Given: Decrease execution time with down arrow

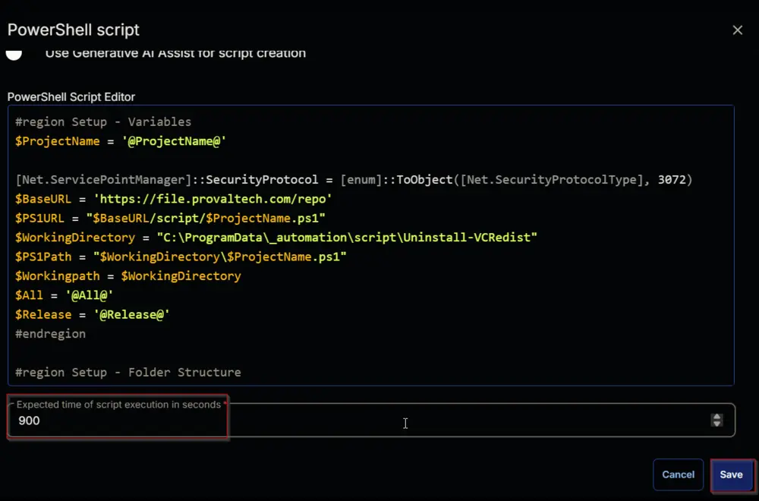Looking at the screenshot, I should click(x=717, y=424).
